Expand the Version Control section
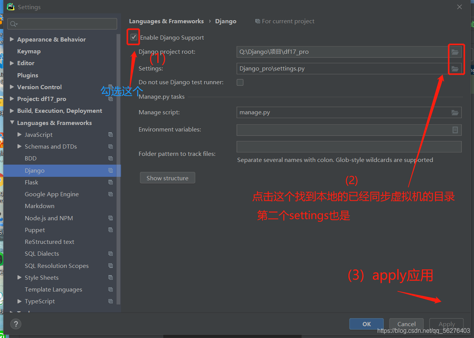The image size is (474, 338). 12,87
